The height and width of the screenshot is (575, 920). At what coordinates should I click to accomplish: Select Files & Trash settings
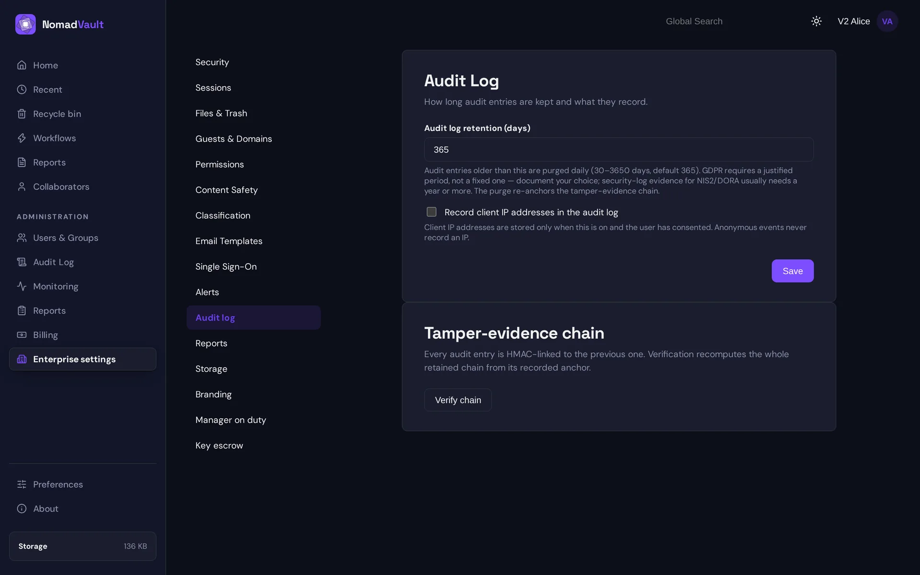pos(253,113)
